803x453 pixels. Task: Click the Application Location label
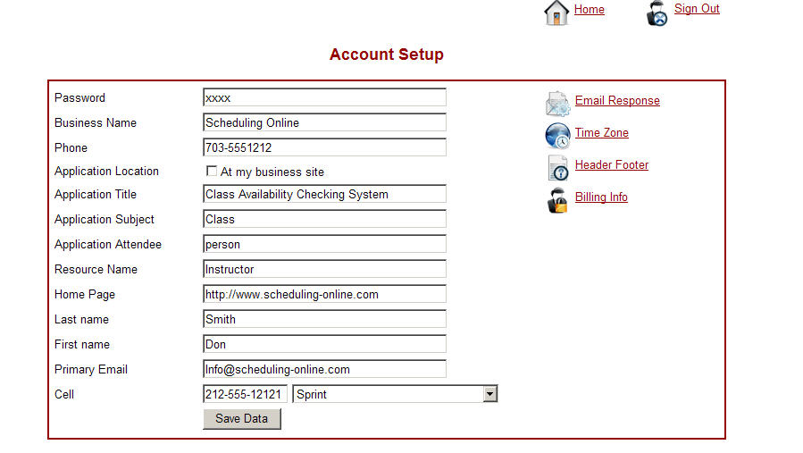106,172
